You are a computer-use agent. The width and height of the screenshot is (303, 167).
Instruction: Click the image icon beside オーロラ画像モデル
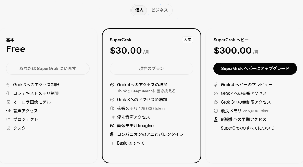tap(8, 102)
